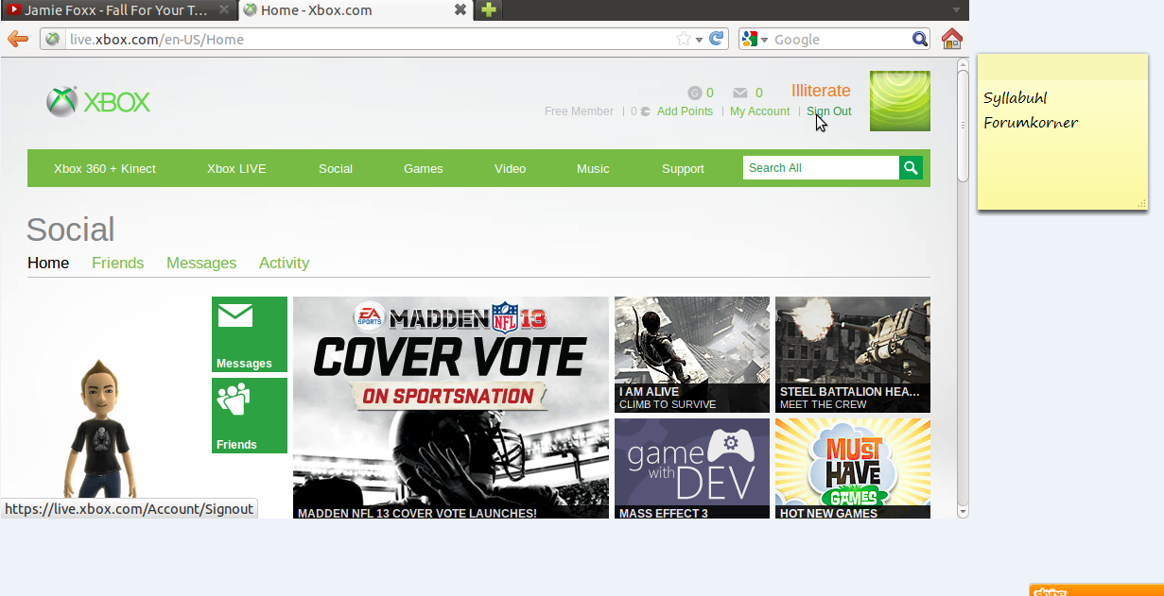1164x596 pixels.
Task: Click the green gamer picture thumbnail
Action: click(899, 101)
